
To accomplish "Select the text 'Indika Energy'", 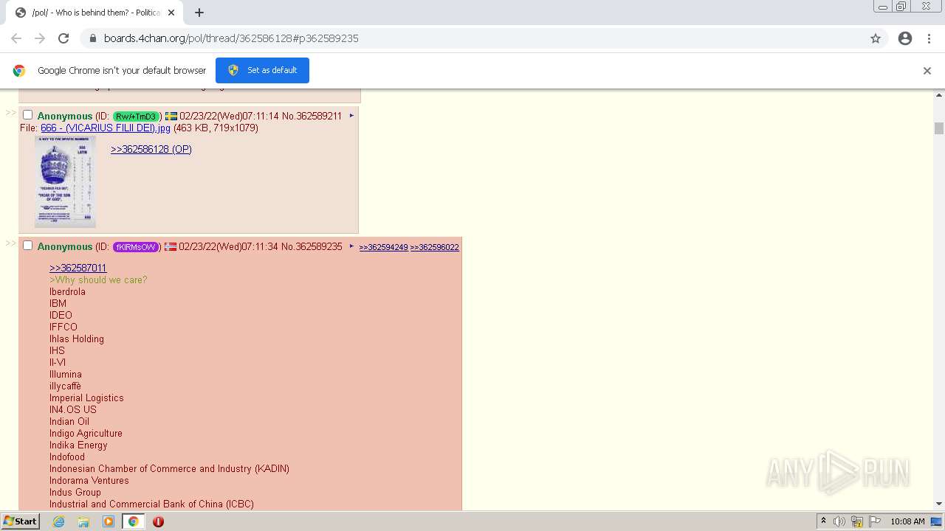I will coord(78,445).
